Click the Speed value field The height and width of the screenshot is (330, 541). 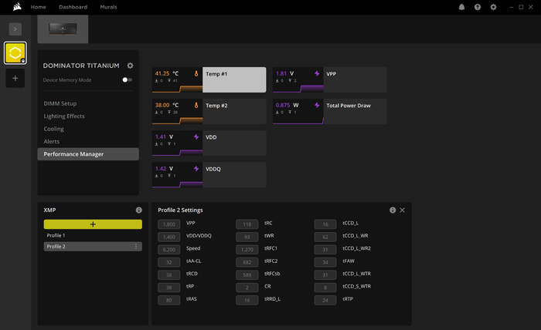pyautogui.click(x=168, y=250)
